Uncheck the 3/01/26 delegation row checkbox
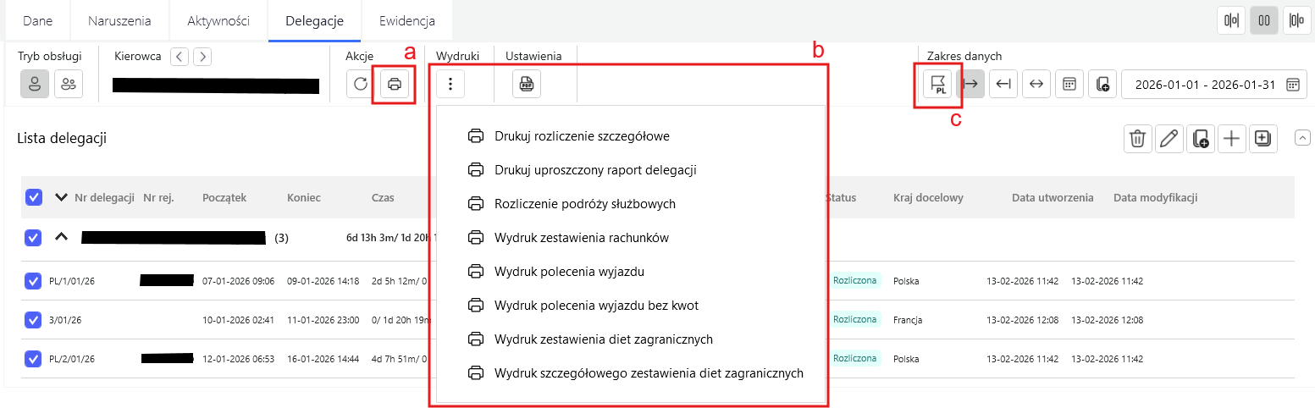The width and height of the screenshot is (1315, 408). (34, 320)
